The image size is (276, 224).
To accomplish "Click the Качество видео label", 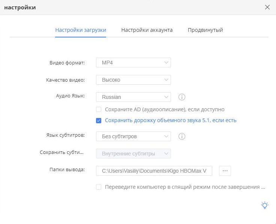I will coord(65,80).
